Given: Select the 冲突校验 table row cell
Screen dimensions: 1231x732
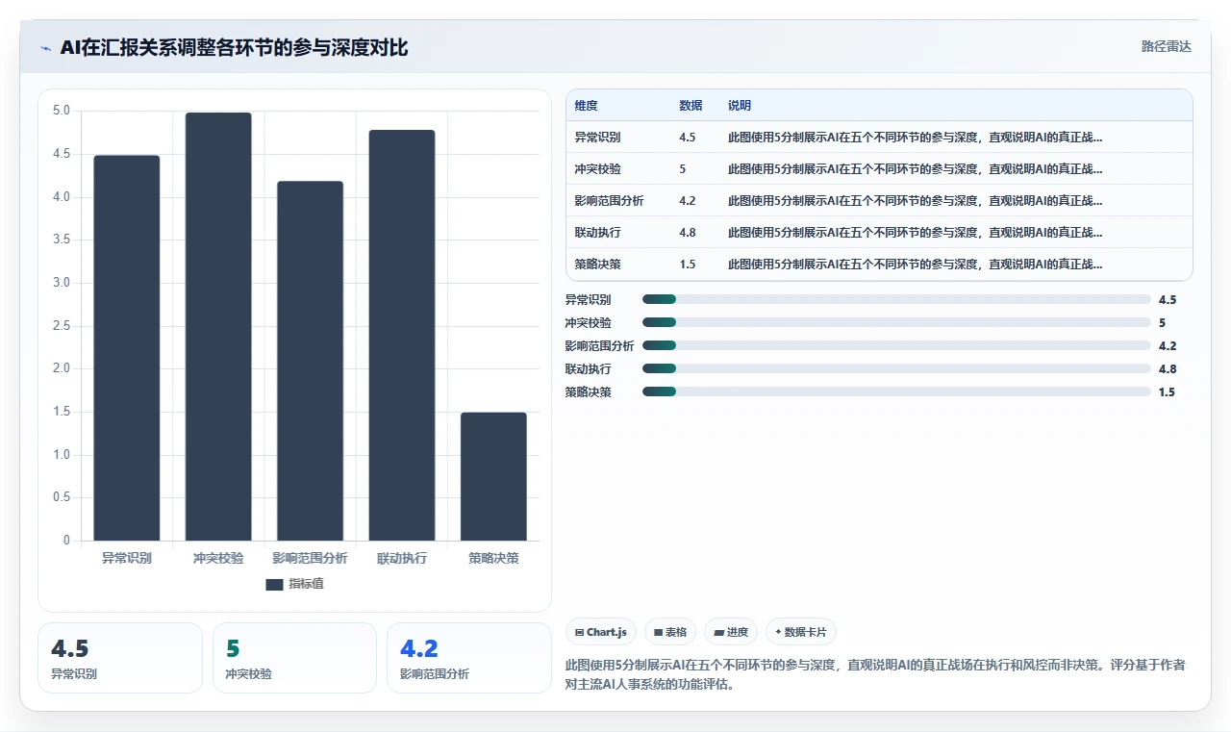Looking at the screenshot, I should point(598,169).
